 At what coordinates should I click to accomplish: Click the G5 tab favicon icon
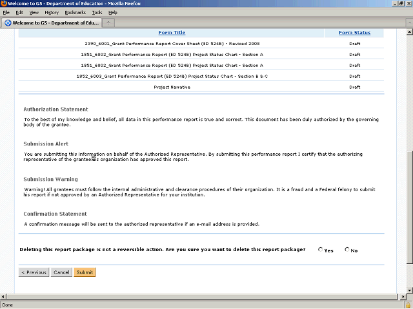click(x=8, y=23)
